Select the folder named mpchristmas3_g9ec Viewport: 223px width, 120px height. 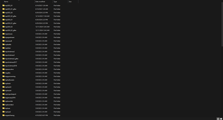pyautogui.click(x=12, y=59)
